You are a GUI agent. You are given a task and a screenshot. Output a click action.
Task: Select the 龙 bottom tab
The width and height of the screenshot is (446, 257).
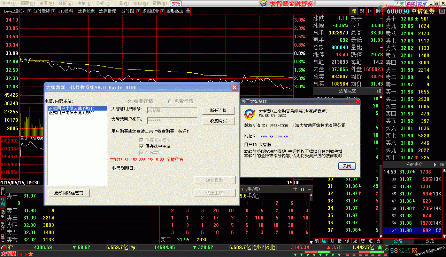pyautogui.click(x=355, y=241)
